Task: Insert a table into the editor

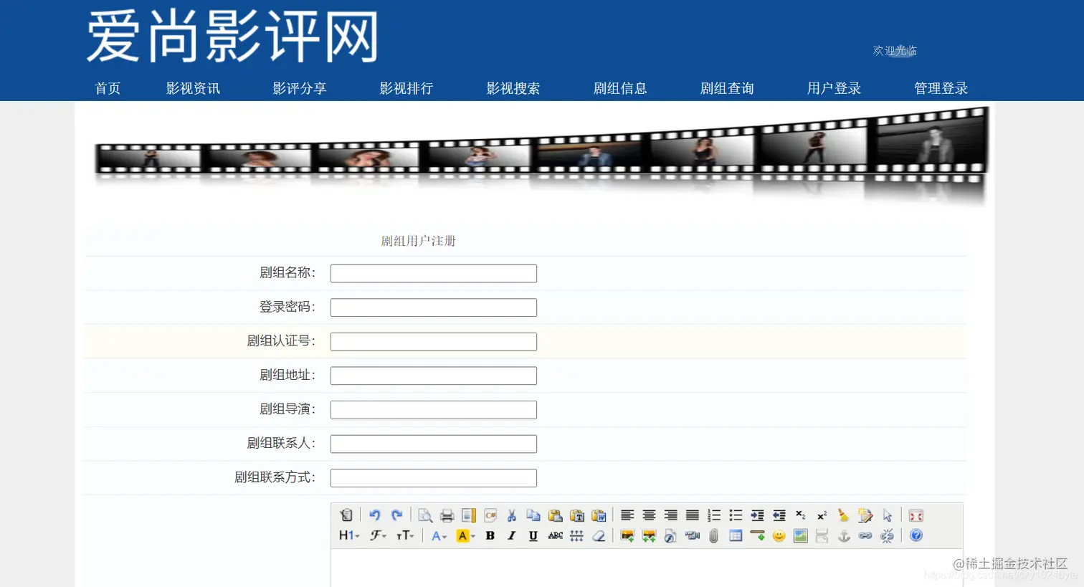Action: coord(736,536)
